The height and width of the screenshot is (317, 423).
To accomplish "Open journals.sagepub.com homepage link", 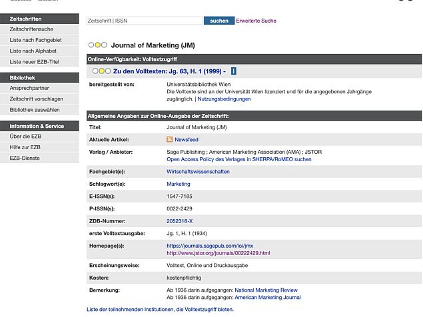I will 210,246.
